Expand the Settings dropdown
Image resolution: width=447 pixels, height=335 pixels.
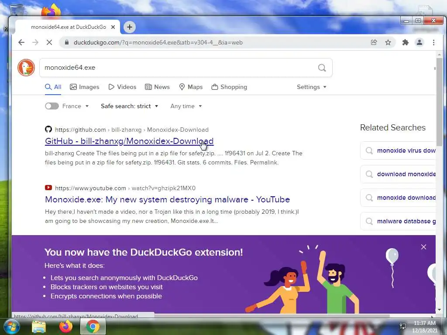[x=312, y=87]
